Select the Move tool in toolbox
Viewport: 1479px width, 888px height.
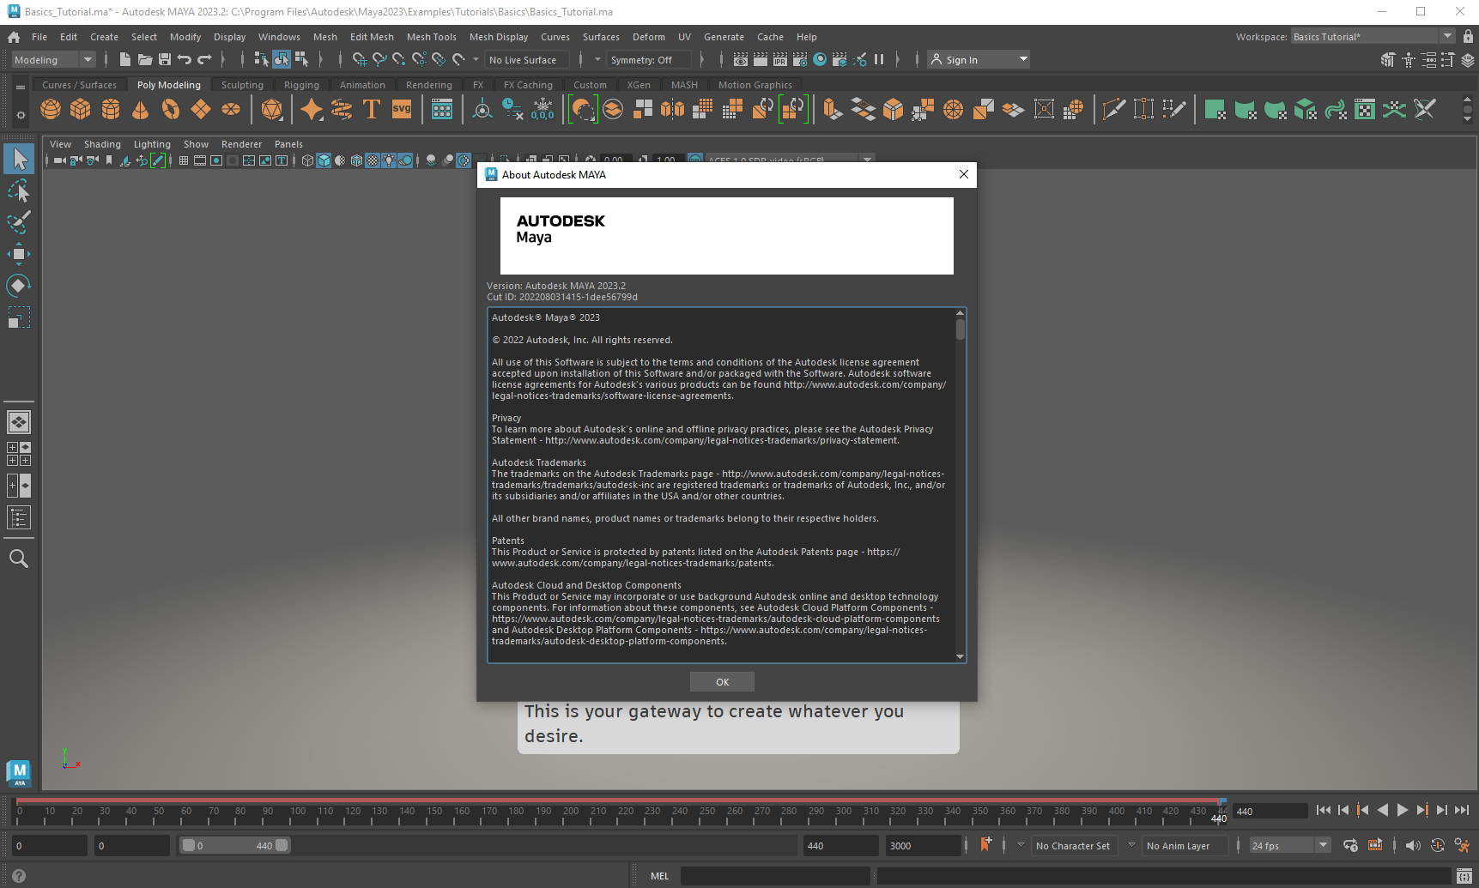pyautogui.click(x=19, y=254)
